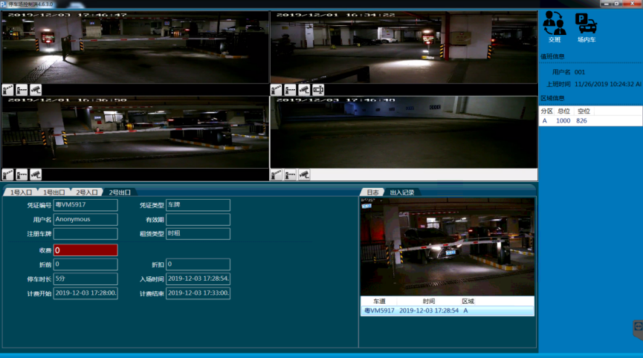Raise barrier gate under top-left camera feed
Image resolution: width=643 pixels, height=358 pixels.
click(8, 89)
